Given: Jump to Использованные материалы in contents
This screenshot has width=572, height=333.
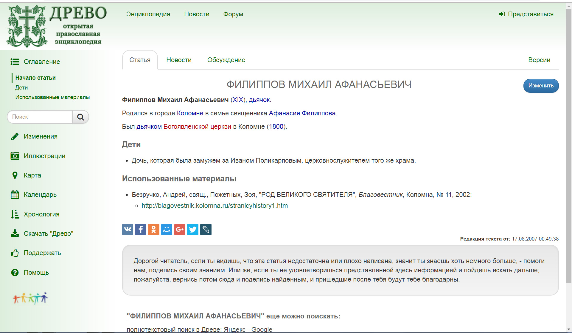Looking at the screenshot, I should (52, 97).
